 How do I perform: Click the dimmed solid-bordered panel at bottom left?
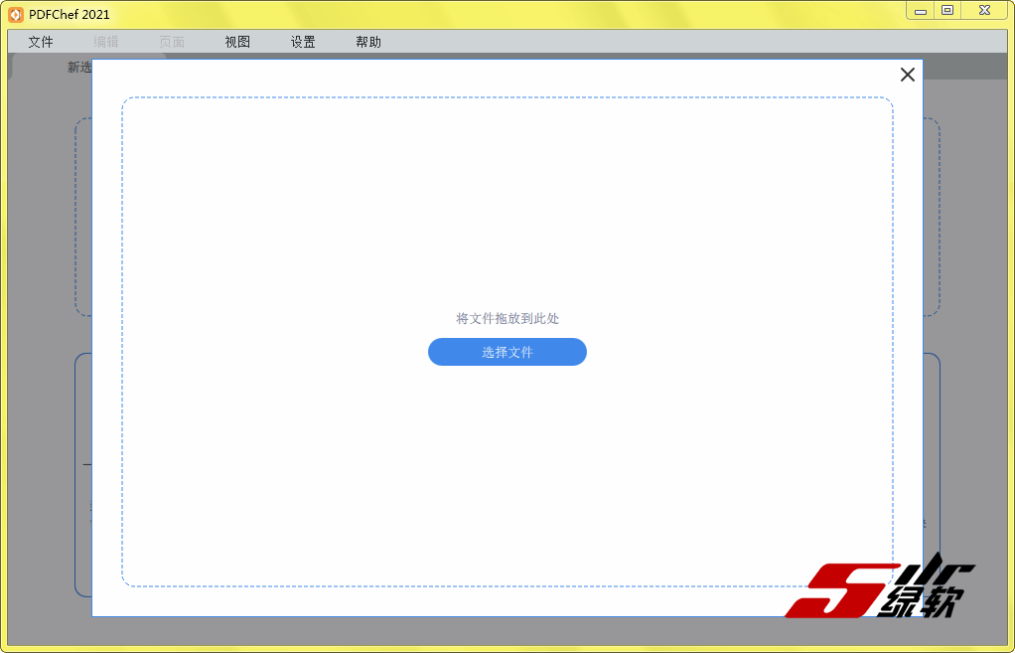[x=82, y=477]
